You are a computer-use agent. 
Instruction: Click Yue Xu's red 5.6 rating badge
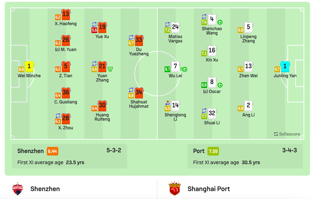[x=94, y=30]
